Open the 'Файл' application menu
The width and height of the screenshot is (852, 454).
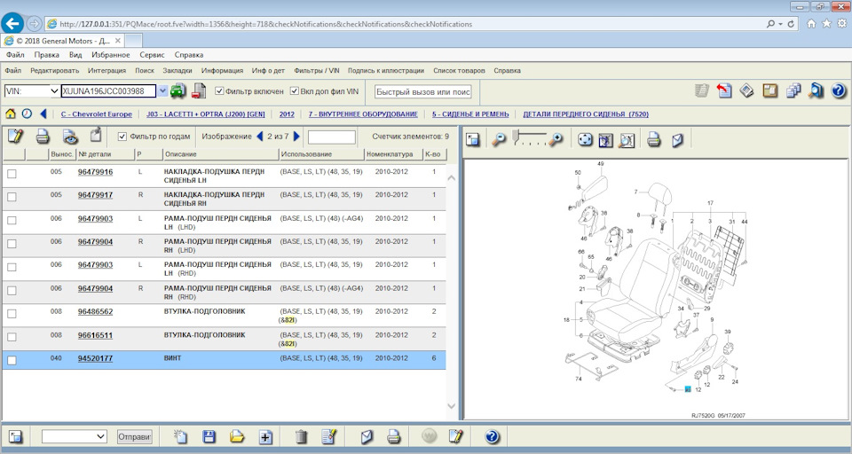13,71
